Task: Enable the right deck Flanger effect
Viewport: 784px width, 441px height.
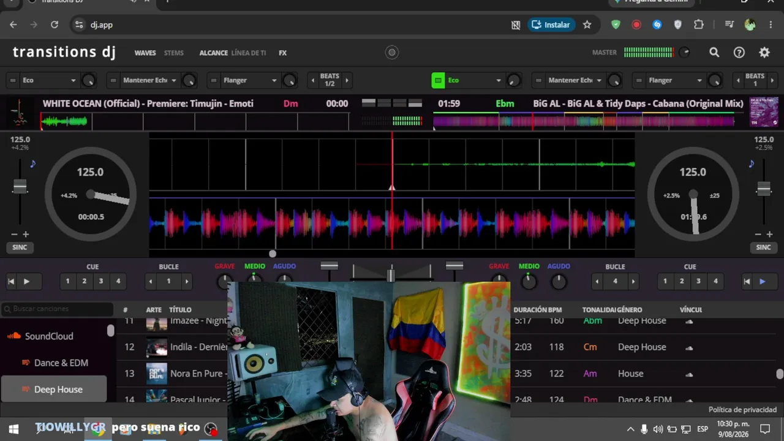Action: 639,80
